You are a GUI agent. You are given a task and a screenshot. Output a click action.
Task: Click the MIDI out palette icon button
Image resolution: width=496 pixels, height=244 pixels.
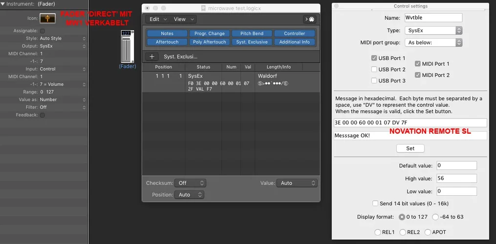[x=309, y=20]
